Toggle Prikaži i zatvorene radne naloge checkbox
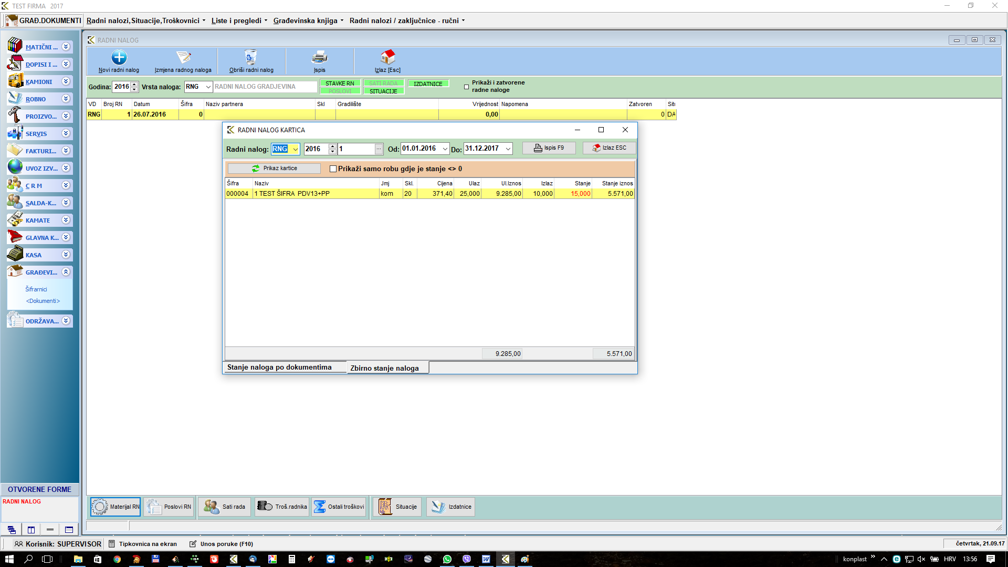The height and width of the screenshot is (567, 1008). click(x=466, y=87)
